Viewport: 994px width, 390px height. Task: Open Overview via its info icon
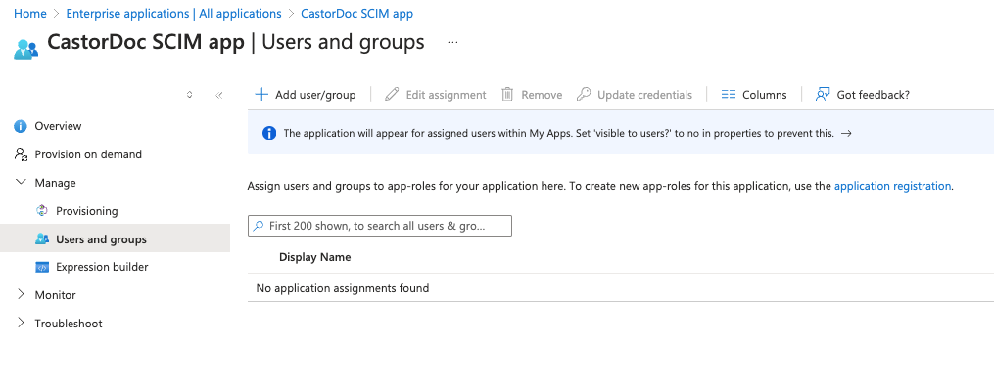(21, 126)
